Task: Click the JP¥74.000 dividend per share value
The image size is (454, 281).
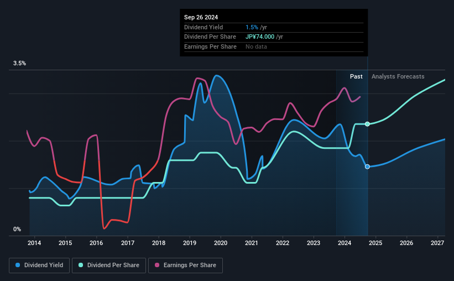Action: [x=260, y=37]
